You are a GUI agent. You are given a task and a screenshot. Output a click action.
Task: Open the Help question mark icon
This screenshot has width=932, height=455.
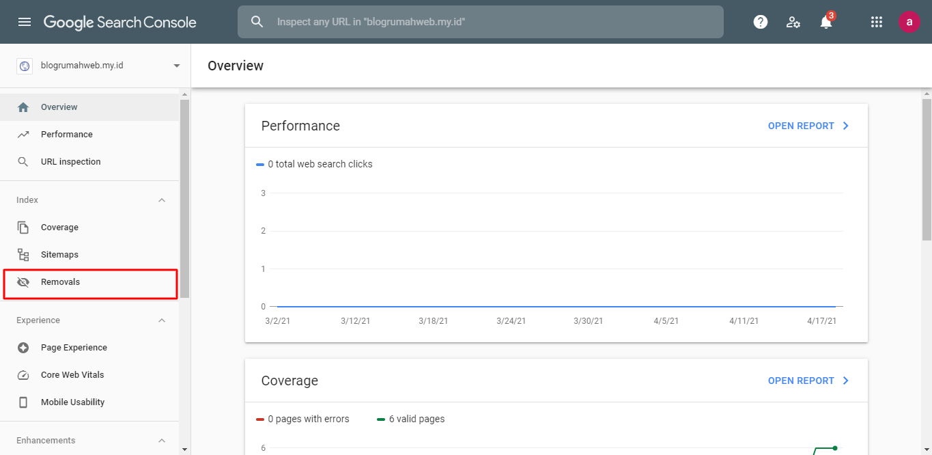point(761,22)
